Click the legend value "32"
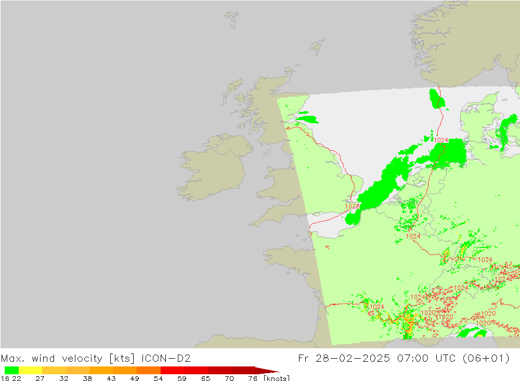Screen dimensions: 520x381 63,378
